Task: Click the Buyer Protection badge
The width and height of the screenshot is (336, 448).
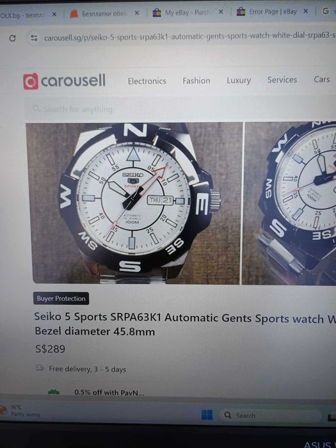Action: tap(61, 298)
